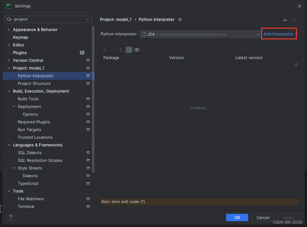
Task: Collapse the Style Sheets subsection
Action: coord(14,168)
